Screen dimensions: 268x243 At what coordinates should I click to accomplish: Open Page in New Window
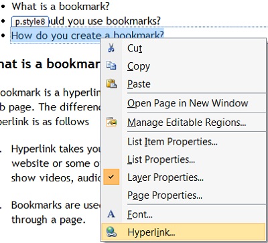(x=183, y=103)
